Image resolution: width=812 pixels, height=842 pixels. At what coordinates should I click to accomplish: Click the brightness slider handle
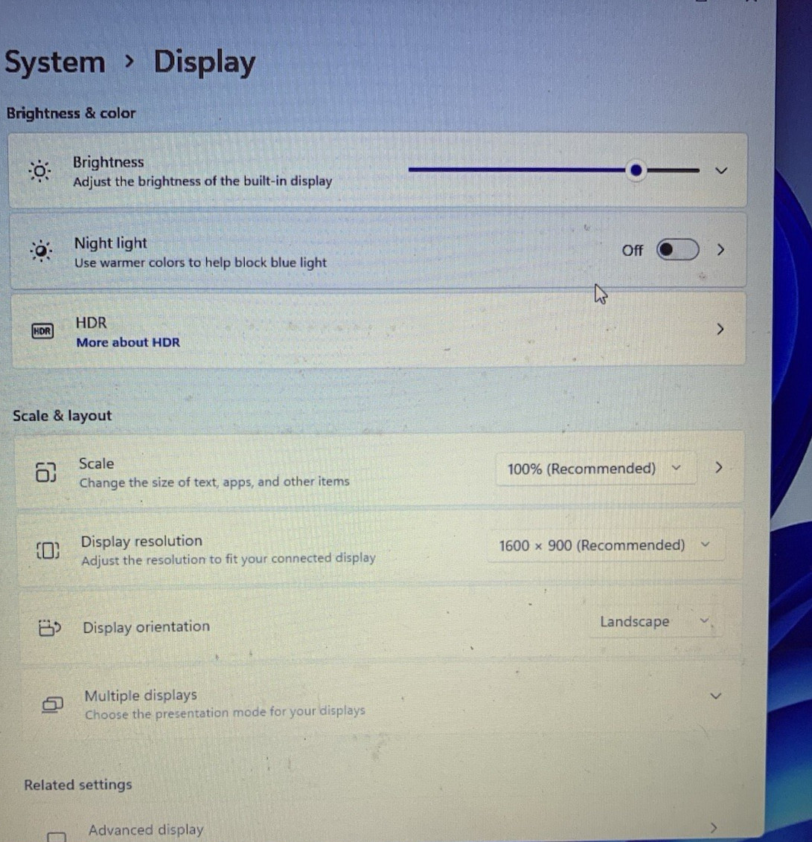tap(636, 170)
